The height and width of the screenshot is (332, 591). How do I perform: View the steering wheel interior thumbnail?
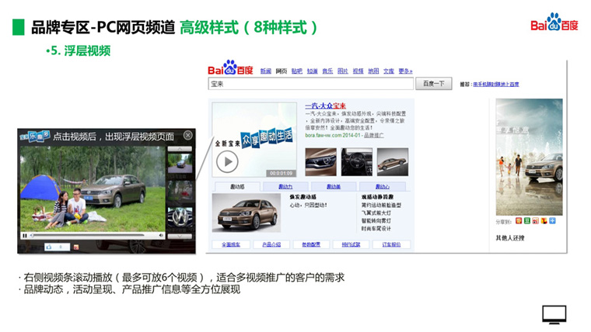(357, 161)
